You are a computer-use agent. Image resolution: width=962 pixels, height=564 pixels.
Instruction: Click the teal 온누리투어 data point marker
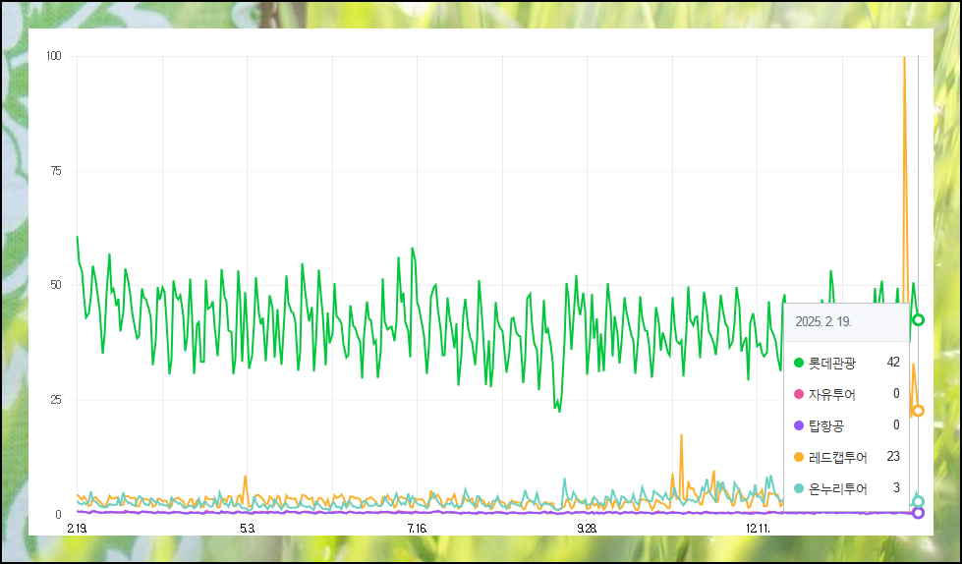[918, 501]
